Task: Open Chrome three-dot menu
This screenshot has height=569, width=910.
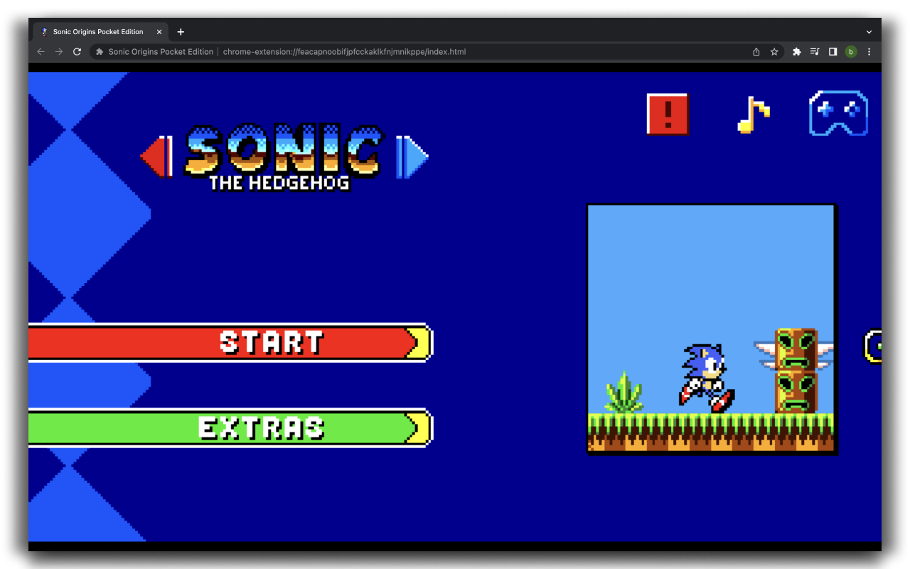Action: (x=869, y=52)
